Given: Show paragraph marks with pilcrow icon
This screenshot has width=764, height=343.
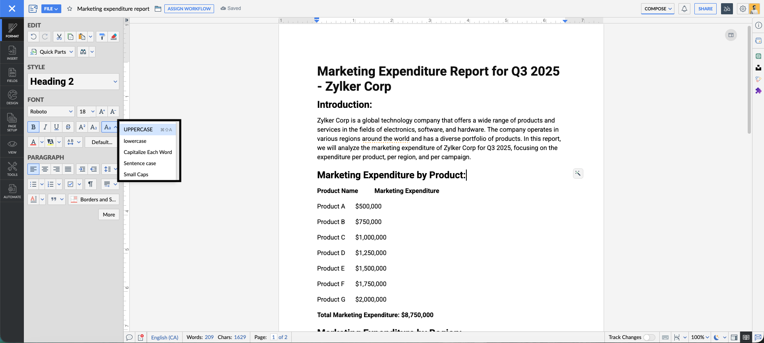Looking at the screenshot, I should (90, 184).
